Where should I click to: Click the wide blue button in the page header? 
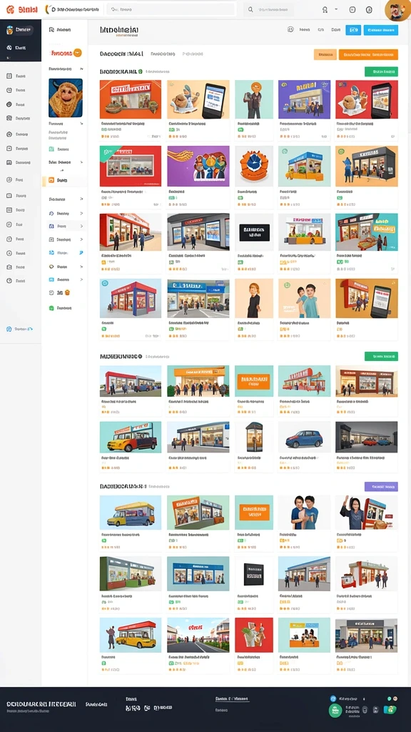point(381,30)
